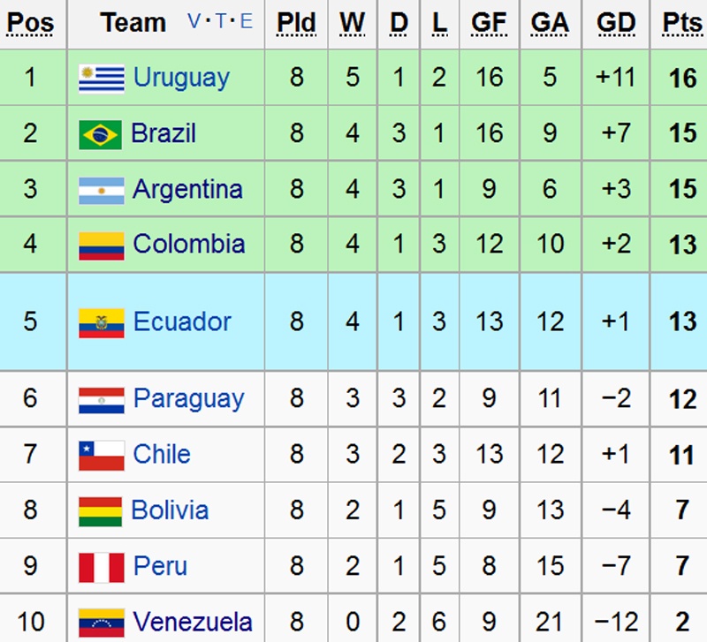Click the V (view template) link
This screenshot has height=642, width=707.
pos(194,22)
